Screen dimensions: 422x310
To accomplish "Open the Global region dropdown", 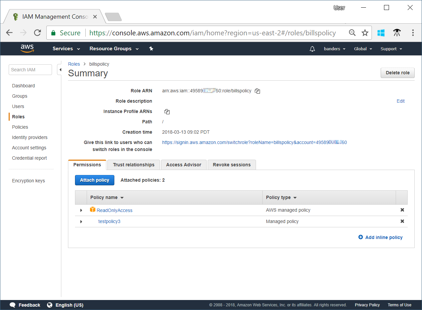I will coord(363,49).
